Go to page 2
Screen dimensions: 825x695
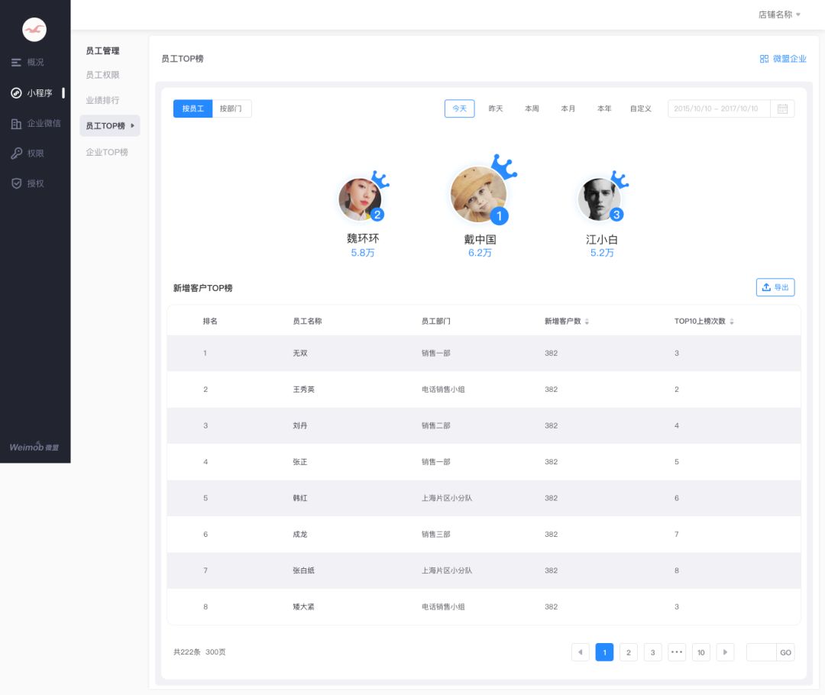(x=629, y=652)
